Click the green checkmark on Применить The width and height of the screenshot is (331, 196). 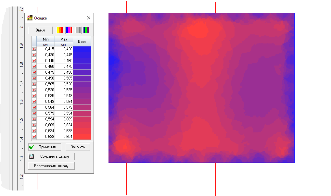click(x=32, y=147)
